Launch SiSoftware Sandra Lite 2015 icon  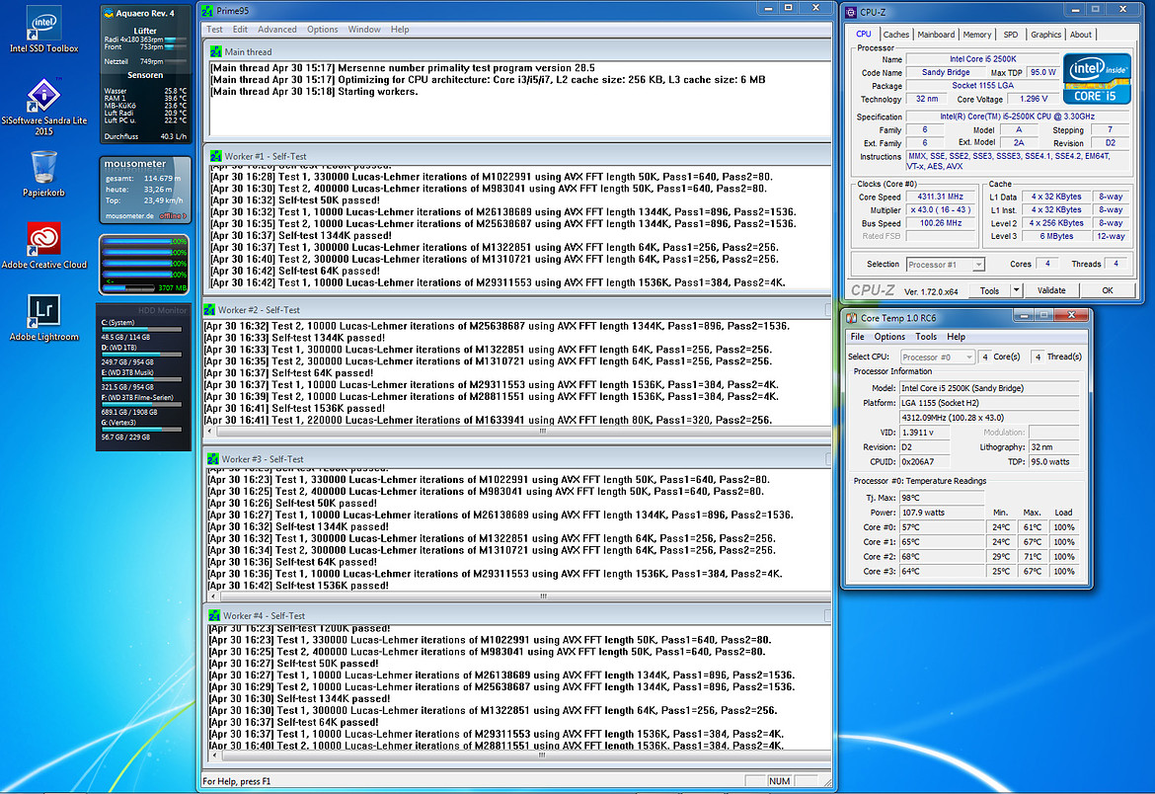point(43,106)
